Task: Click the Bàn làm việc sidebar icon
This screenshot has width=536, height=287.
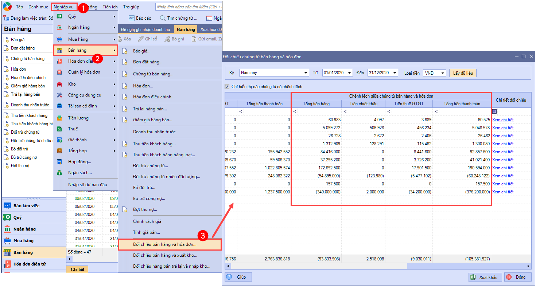Action: pos(7,206)
